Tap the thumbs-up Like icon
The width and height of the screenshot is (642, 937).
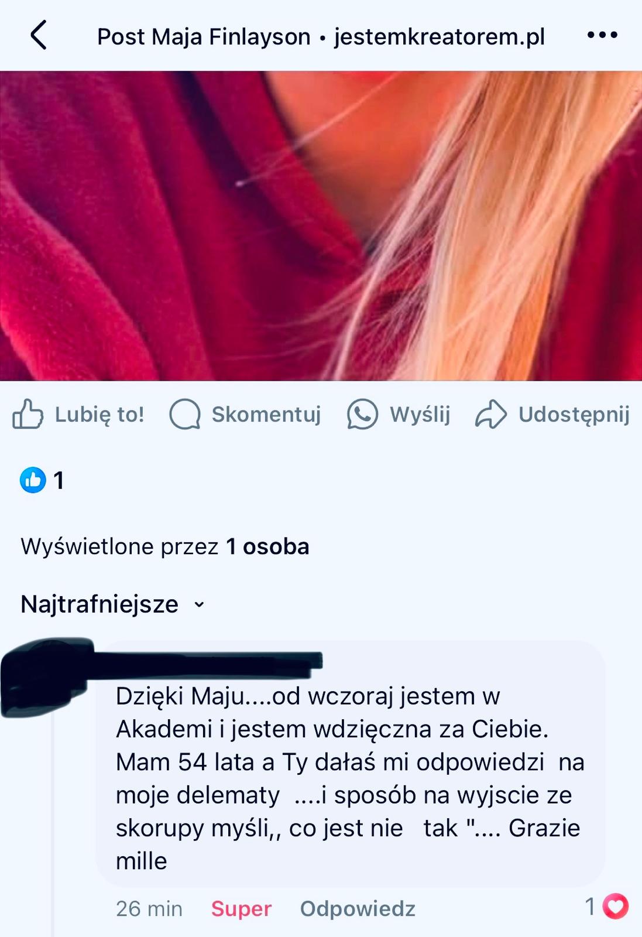pyautogui.click(x=28, y=414)
